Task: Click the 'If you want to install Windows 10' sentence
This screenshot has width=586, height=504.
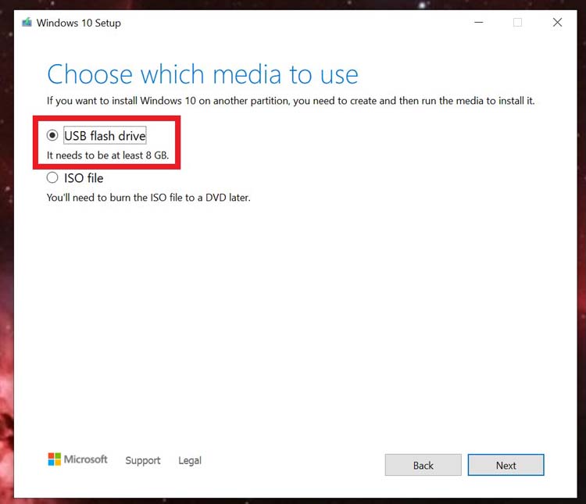Action: coord(291,101)
